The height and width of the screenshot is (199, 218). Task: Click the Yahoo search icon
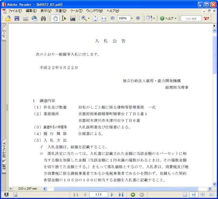point(206,18)
